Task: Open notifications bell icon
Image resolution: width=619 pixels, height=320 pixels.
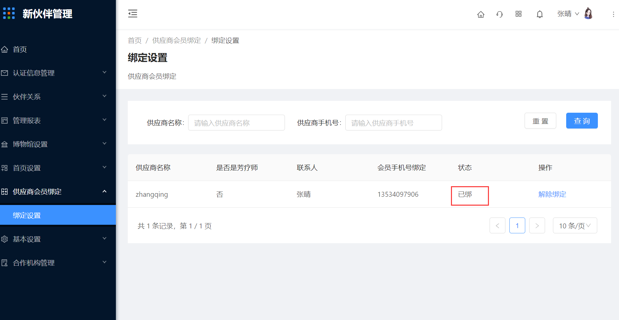Action: pyautogui.click(x=540, y=14)
